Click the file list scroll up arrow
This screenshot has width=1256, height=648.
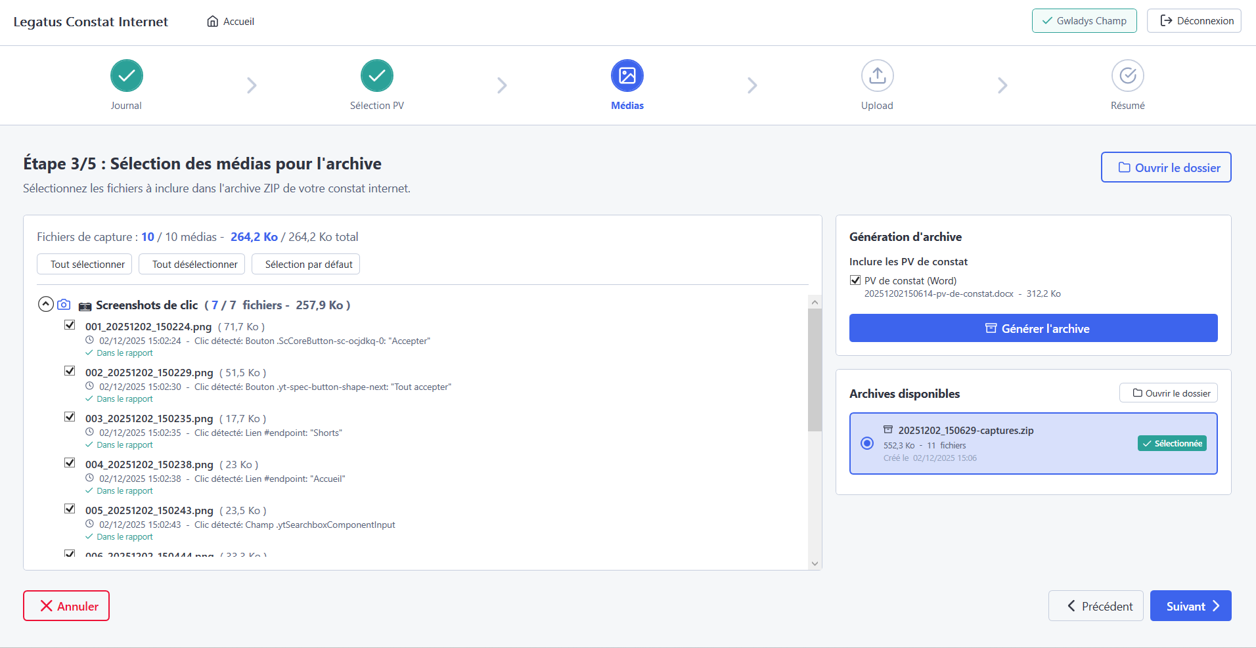tap(815, 302)
